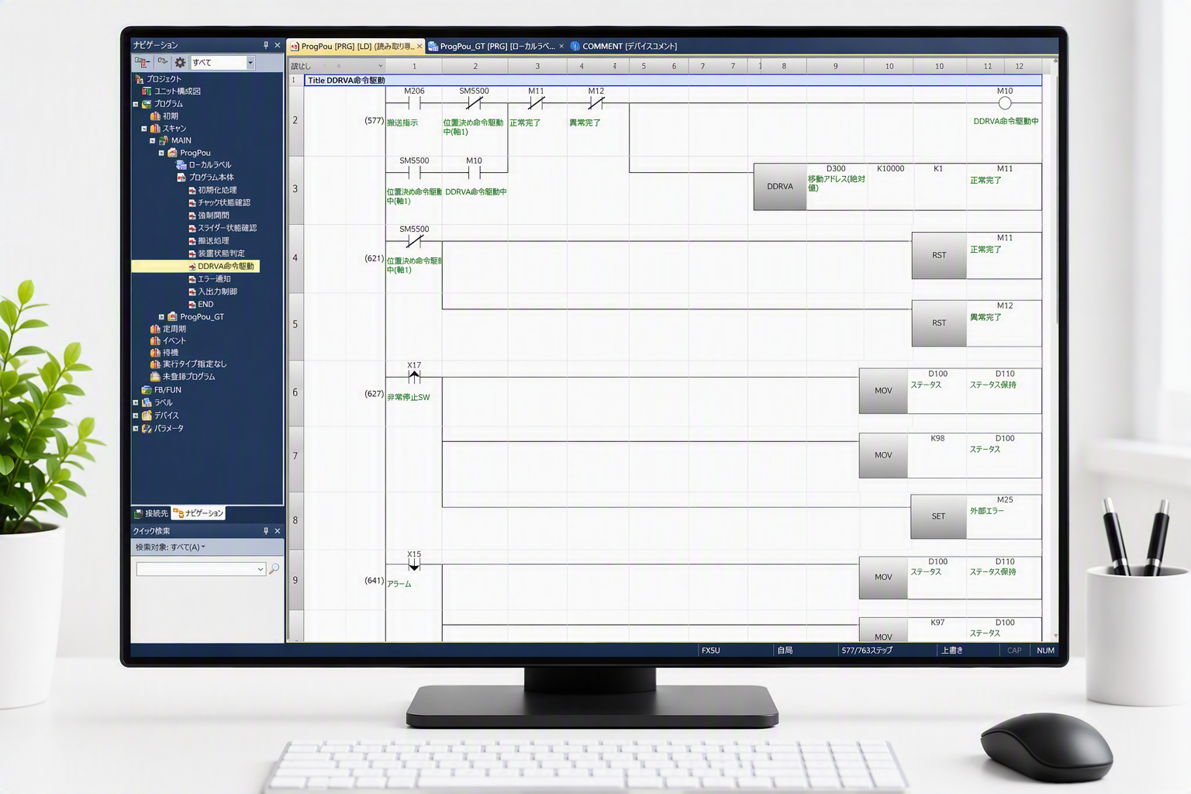Screen dimensions: 1191x794
Task: Click the link-shaped navigation toolbar icon
Action: (162, 62)
